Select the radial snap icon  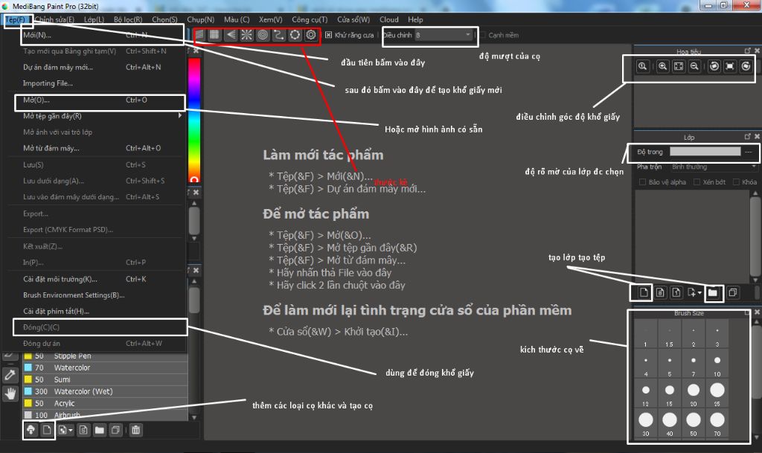coord(247,35)
